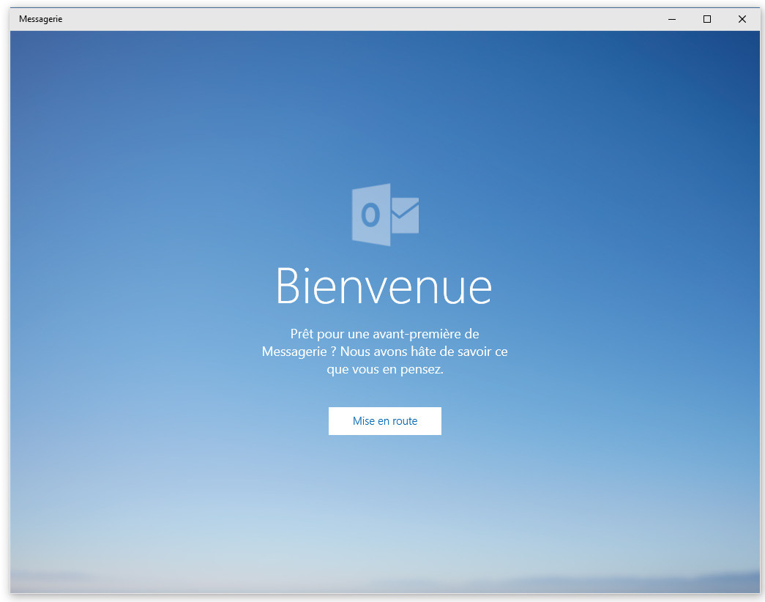This screenshot has height=602, width=765.
Task: Click the line "Prêt pour une avant-première de"
Action: (384, 334)
